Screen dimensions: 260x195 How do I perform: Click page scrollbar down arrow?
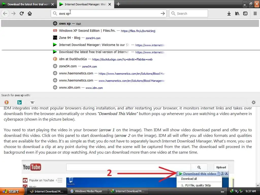tap(258, 185)
